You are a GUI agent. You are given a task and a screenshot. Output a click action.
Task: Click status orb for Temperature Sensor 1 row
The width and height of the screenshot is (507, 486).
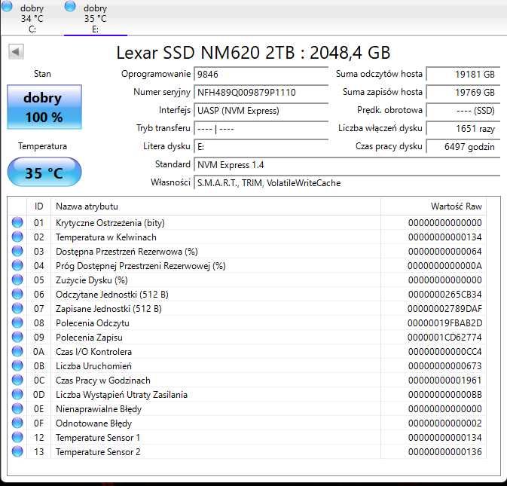coord(17,437)
